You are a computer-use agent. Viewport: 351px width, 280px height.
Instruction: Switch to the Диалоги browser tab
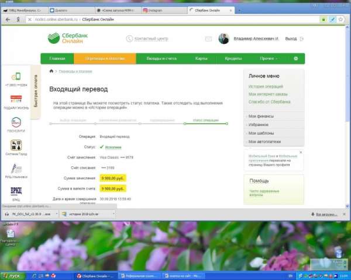click(x=71, y=10)
